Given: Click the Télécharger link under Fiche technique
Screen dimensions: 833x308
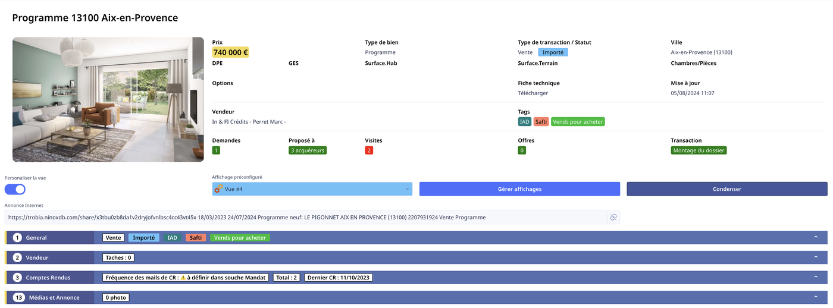Looking at the screenshot, I should (x=533, y=93).
